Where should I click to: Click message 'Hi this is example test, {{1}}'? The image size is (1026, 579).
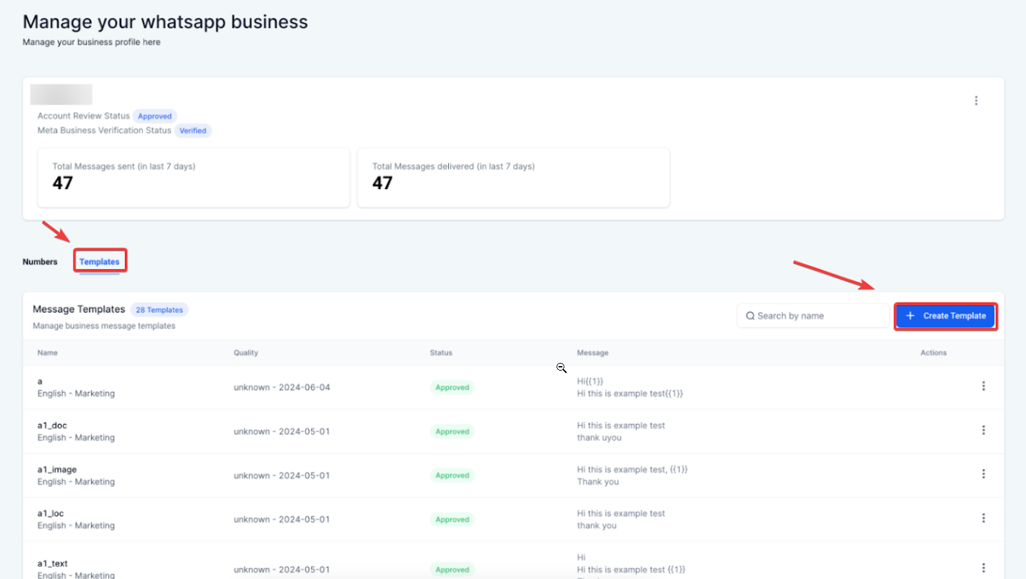pyautogui.click(x=632, y=469)
